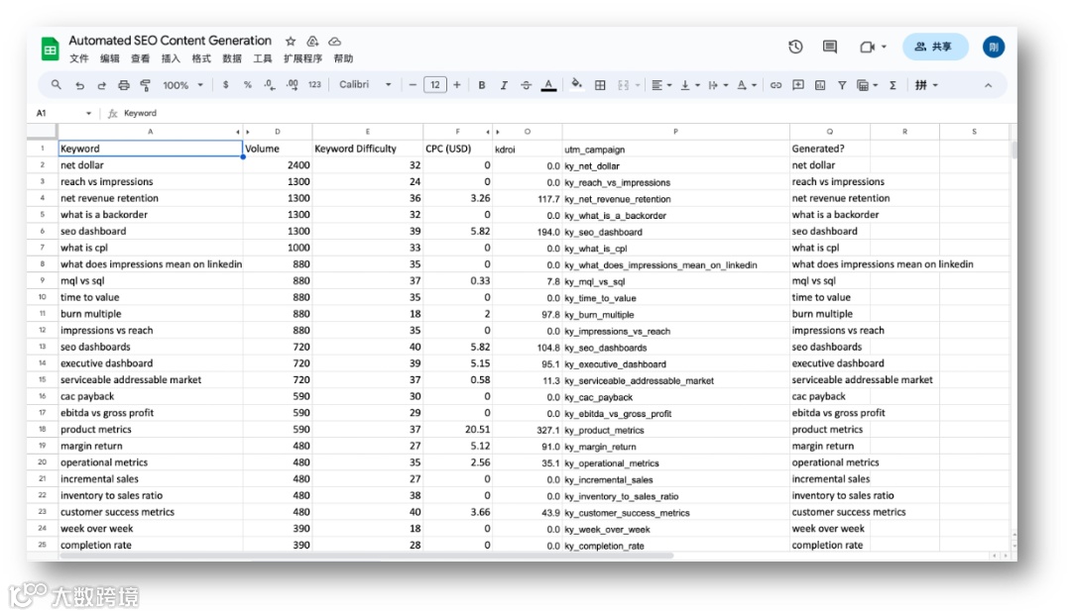
Task: Select cell 'net revenue retention' in column A
Action: [151, 198]
